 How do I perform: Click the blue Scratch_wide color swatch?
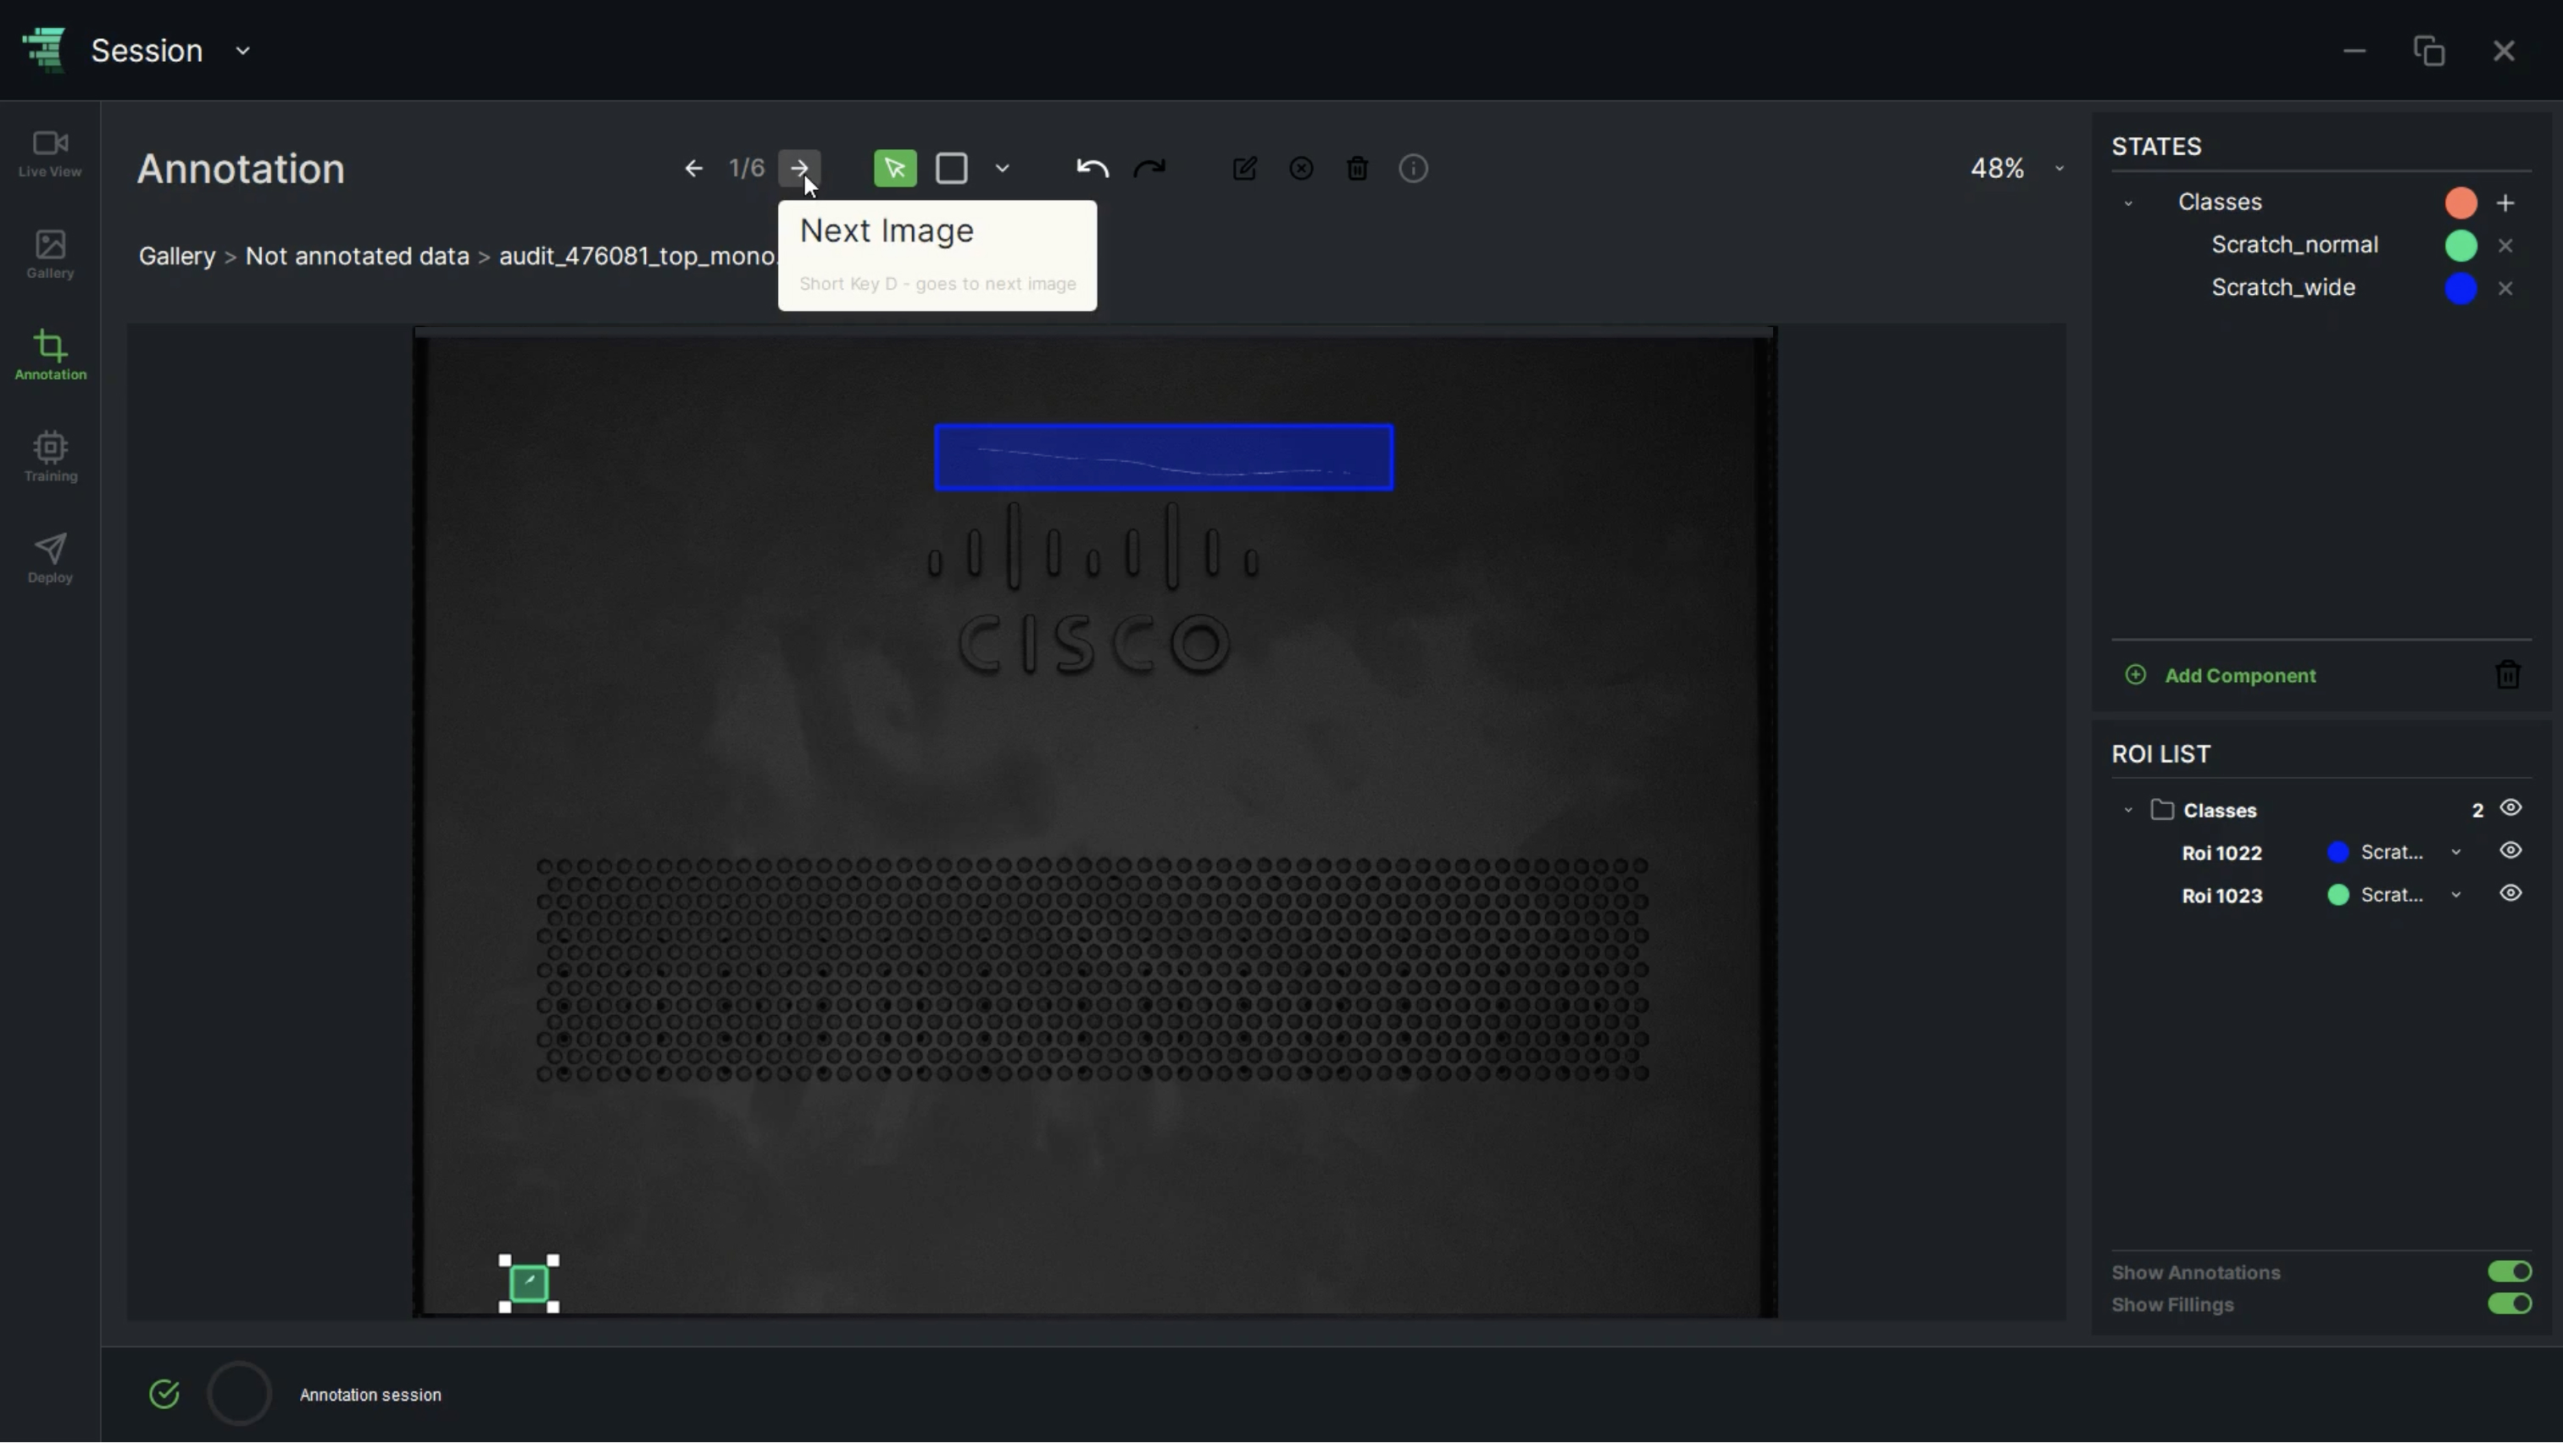(2460, 288)
